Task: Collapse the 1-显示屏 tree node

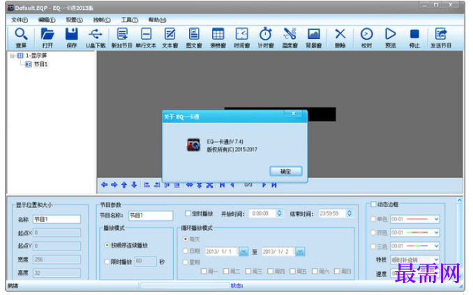Action: pyautogui.click(x=12, y=56)
